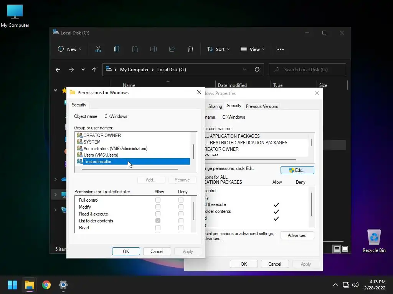Click OK in Permissions for Windows dialog

click(126, 251)
